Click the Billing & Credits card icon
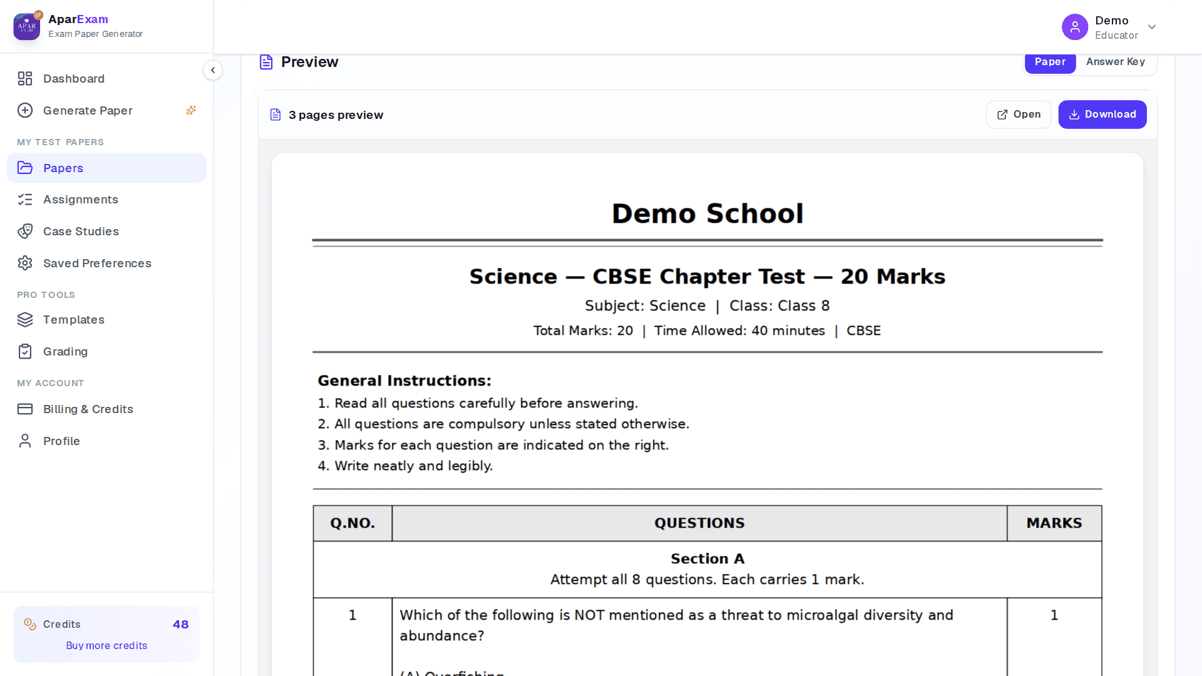The height and width of the screenshot is (676, 1202). point(25,409)
